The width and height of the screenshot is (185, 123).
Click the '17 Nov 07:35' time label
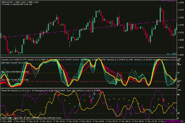[151, 121]
